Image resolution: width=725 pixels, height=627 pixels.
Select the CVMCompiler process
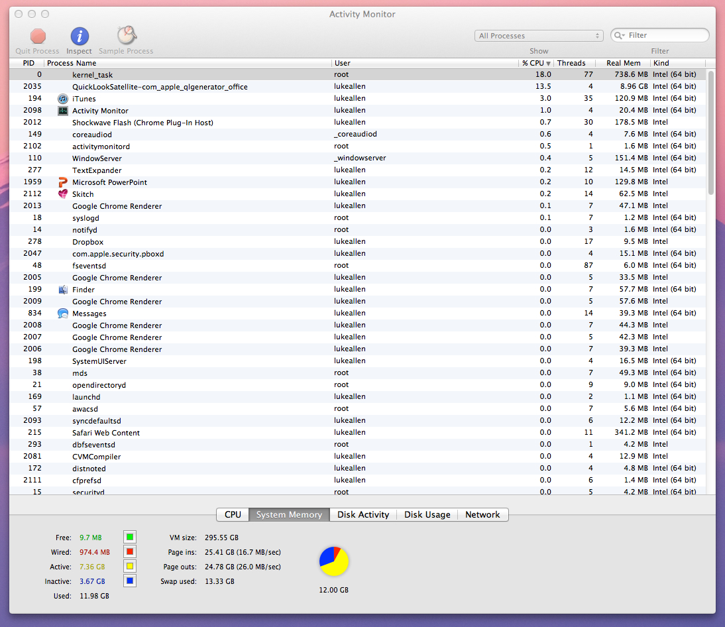tap(357, 457)
